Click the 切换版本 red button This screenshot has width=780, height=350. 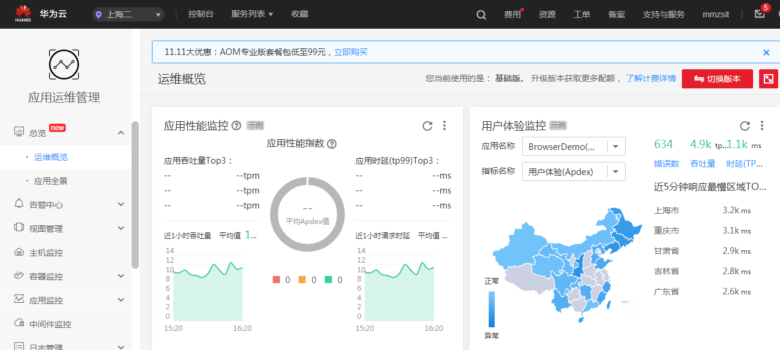pyautogui.click(x=717, y=78)
